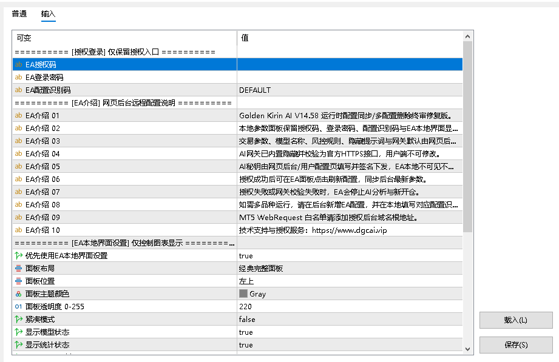Click the color icon beside 面板主题颜色
Image resolution: width=559 pixels, height=362 pixels.
coord(19,294)
